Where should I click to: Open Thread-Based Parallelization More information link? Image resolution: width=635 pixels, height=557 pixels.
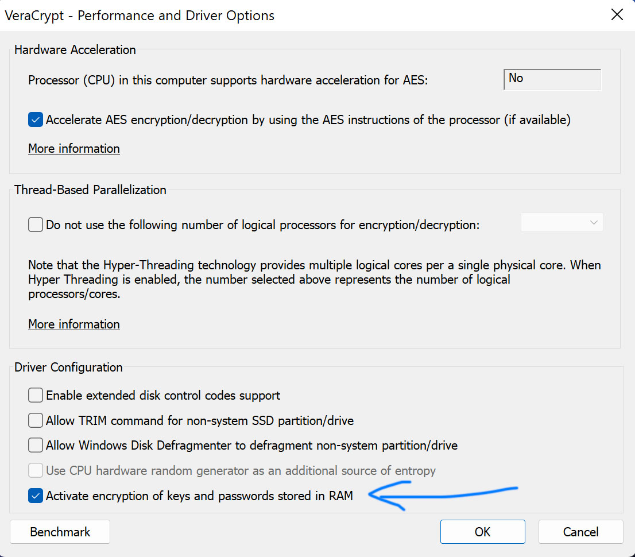[x=73, y=324]
